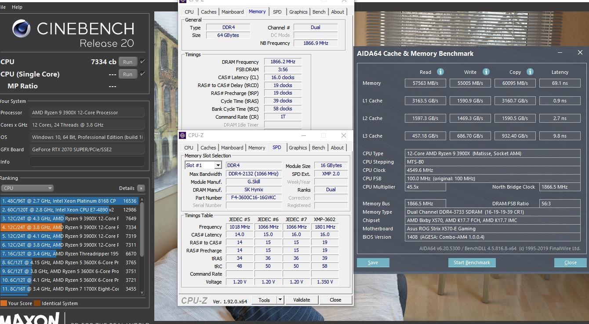This screenshot has height=324, width=589.
Task: Open the Ranking CPU dropdown
Action: point(28,188)
